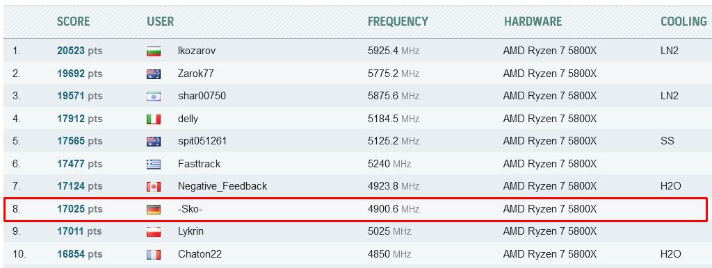
Task: Open the 16854 pts score entry
Action: click(79, 254)
